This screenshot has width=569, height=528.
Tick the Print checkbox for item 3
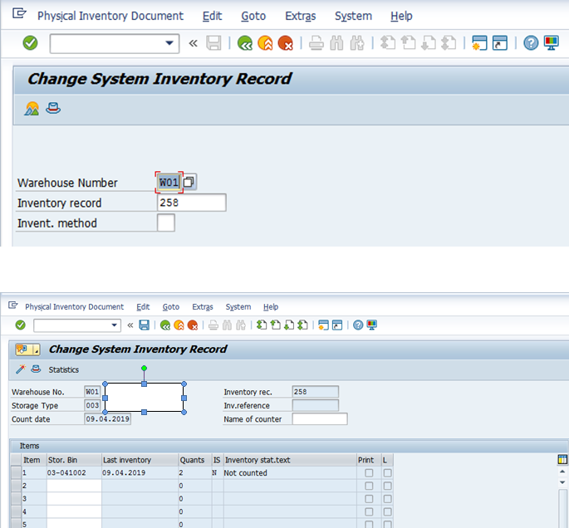(x=369, y=499)
